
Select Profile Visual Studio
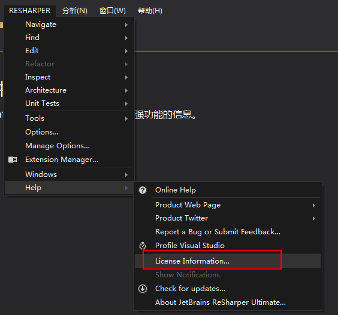click(x=228, y=246)
